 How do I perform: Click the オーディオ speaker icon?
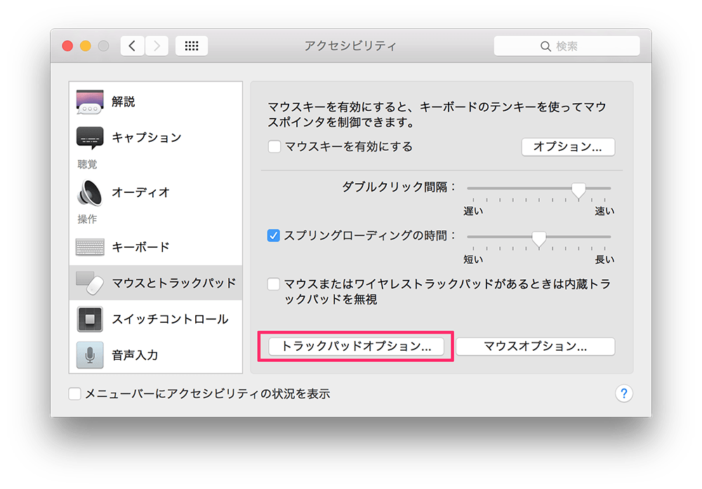tap(90, 192)
